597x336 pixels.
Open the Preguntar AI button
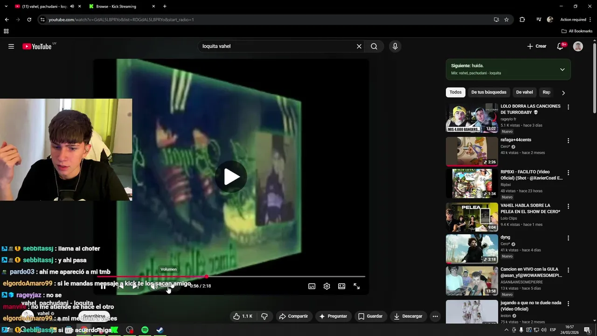[333, 316]
